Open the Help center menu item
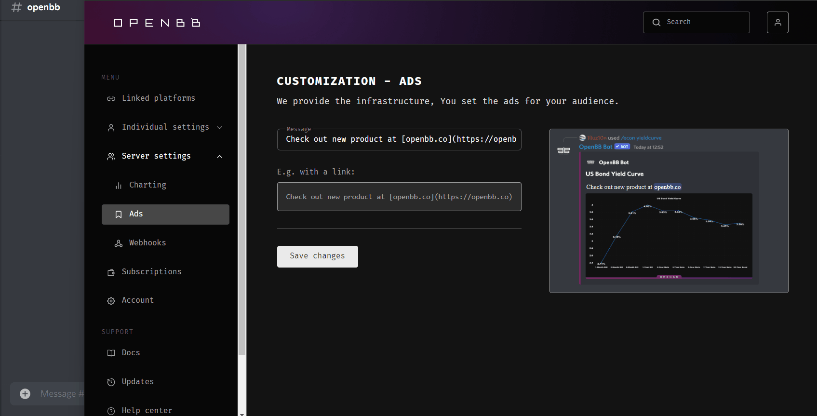Viewport: 817px width, 416px height. [x=147, y=410]
